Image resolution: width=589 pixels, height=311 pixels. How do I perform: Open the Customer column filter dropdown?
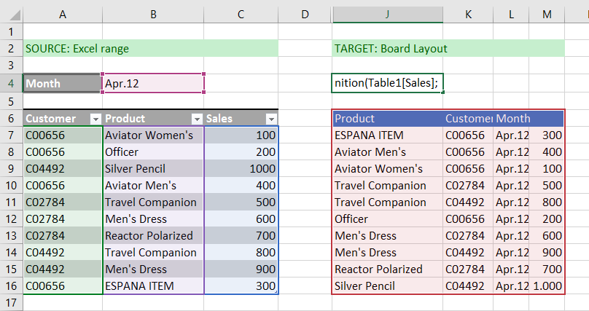tap(95, 119)
